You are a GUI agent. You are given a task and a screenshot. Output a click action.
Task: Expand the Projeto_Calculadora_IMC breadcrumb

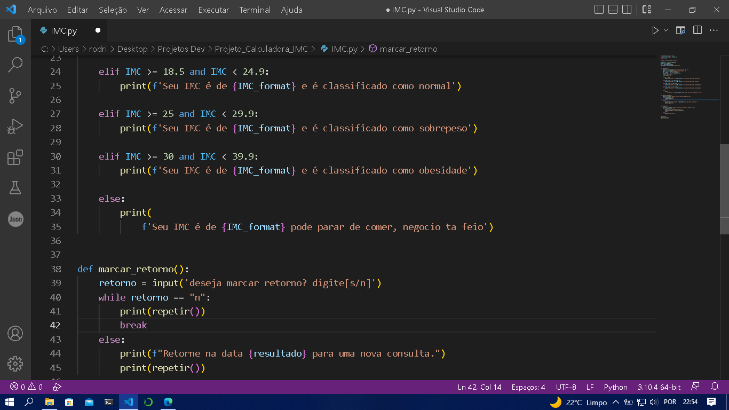pyautogui.click(x=261, y=49)
